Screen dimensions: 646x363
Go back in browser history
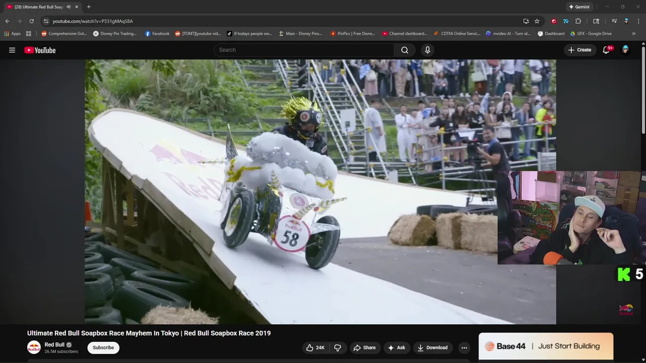(7, 21)
